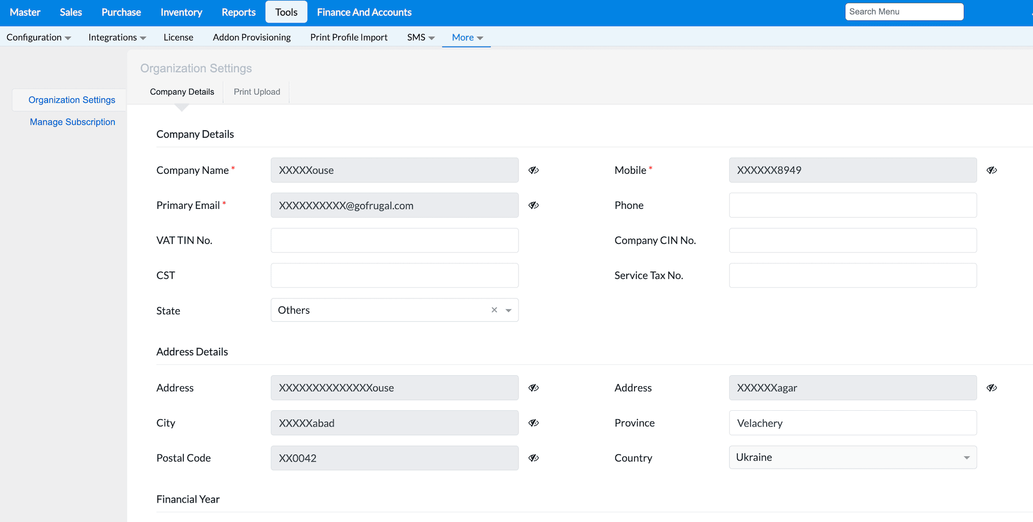Image resolution: width=1033 pixels, height=522 pixels.
Task: Click eye icon beside XXXXXXagar address field
Action: (x=991, y=388)
